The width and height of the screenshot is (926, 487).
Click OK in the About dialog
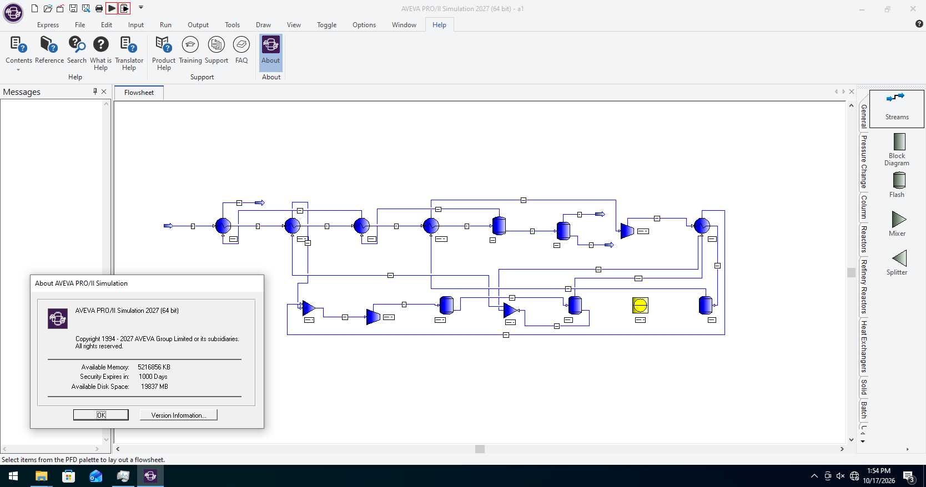[101, 415]
